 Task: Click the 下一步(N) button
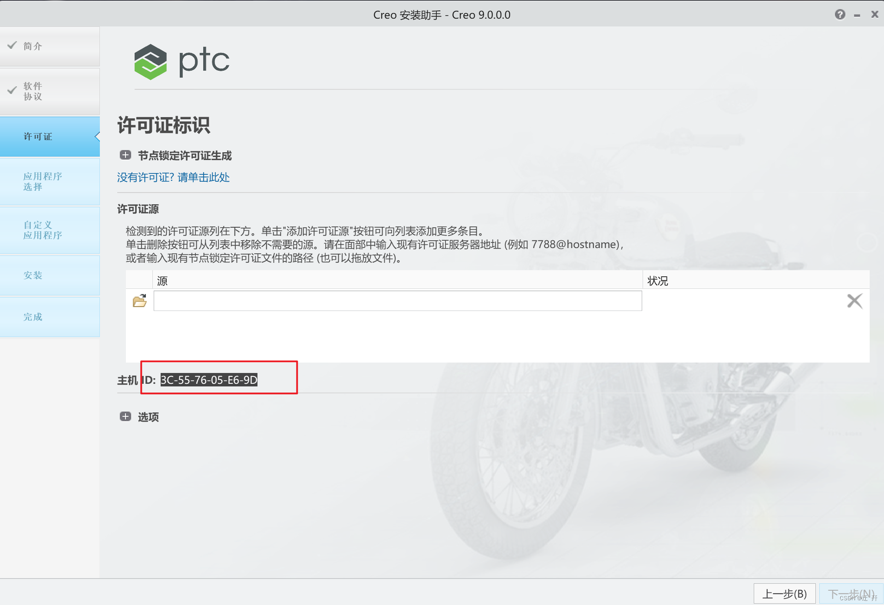point(851,594)
